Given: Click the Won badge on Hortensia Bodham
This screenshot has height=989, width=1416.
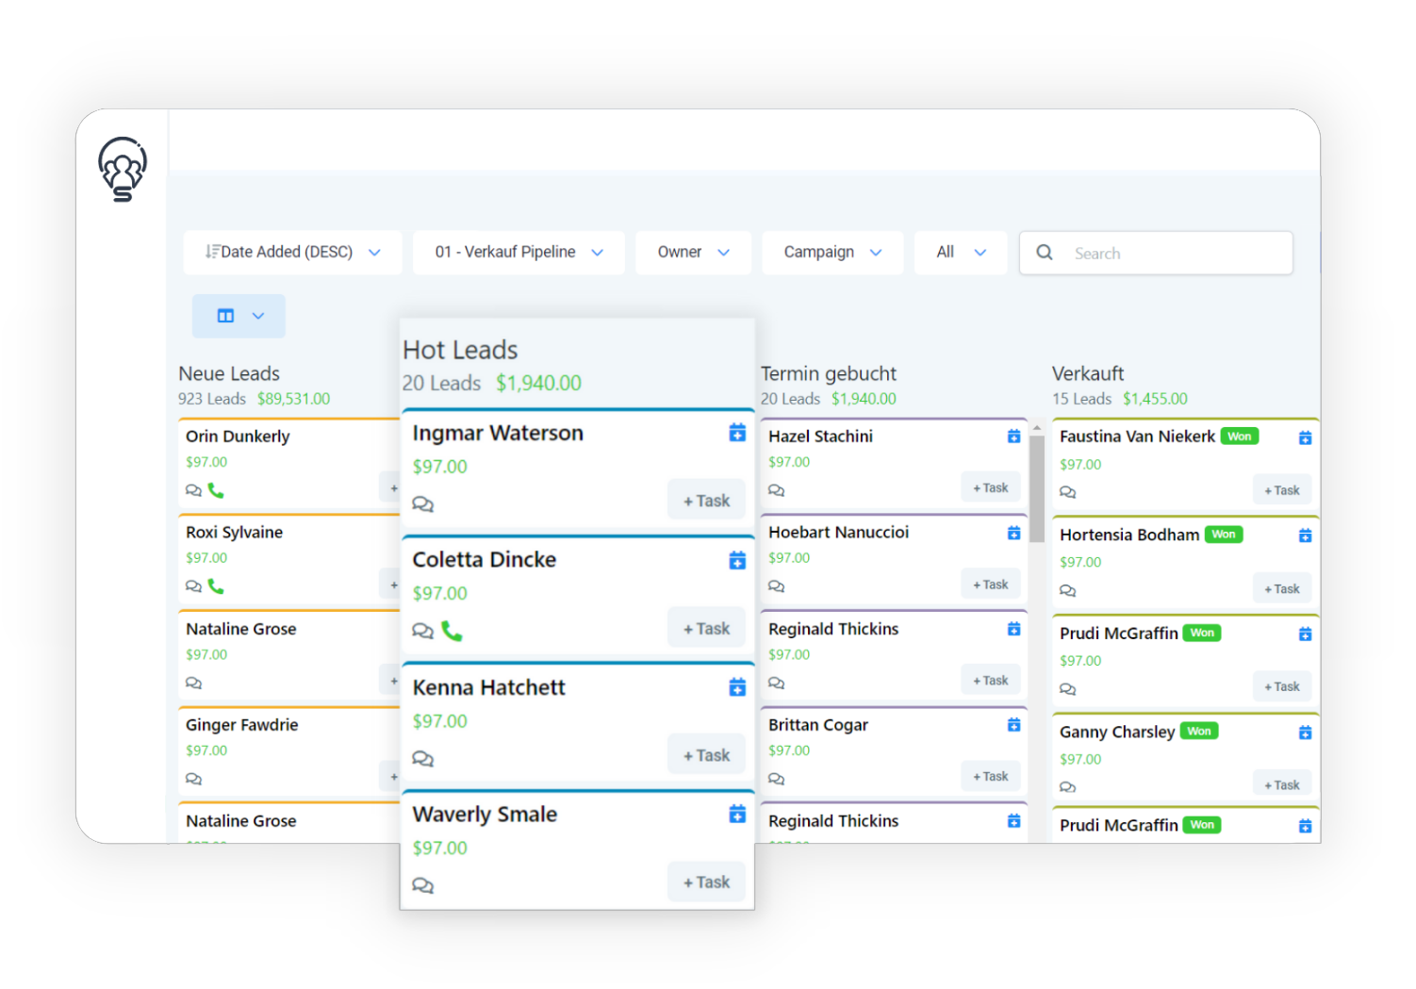Looking at the screenshot, I should pos(1224,535).
